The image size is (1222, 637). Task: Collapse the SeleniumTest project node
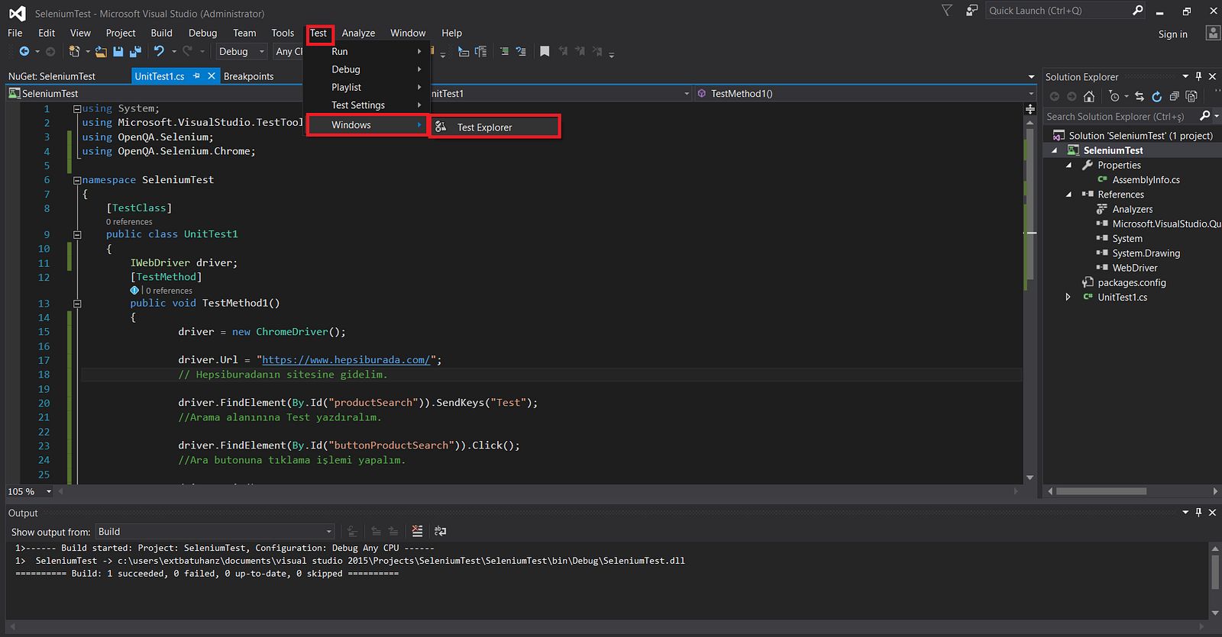click(1055, 150)
